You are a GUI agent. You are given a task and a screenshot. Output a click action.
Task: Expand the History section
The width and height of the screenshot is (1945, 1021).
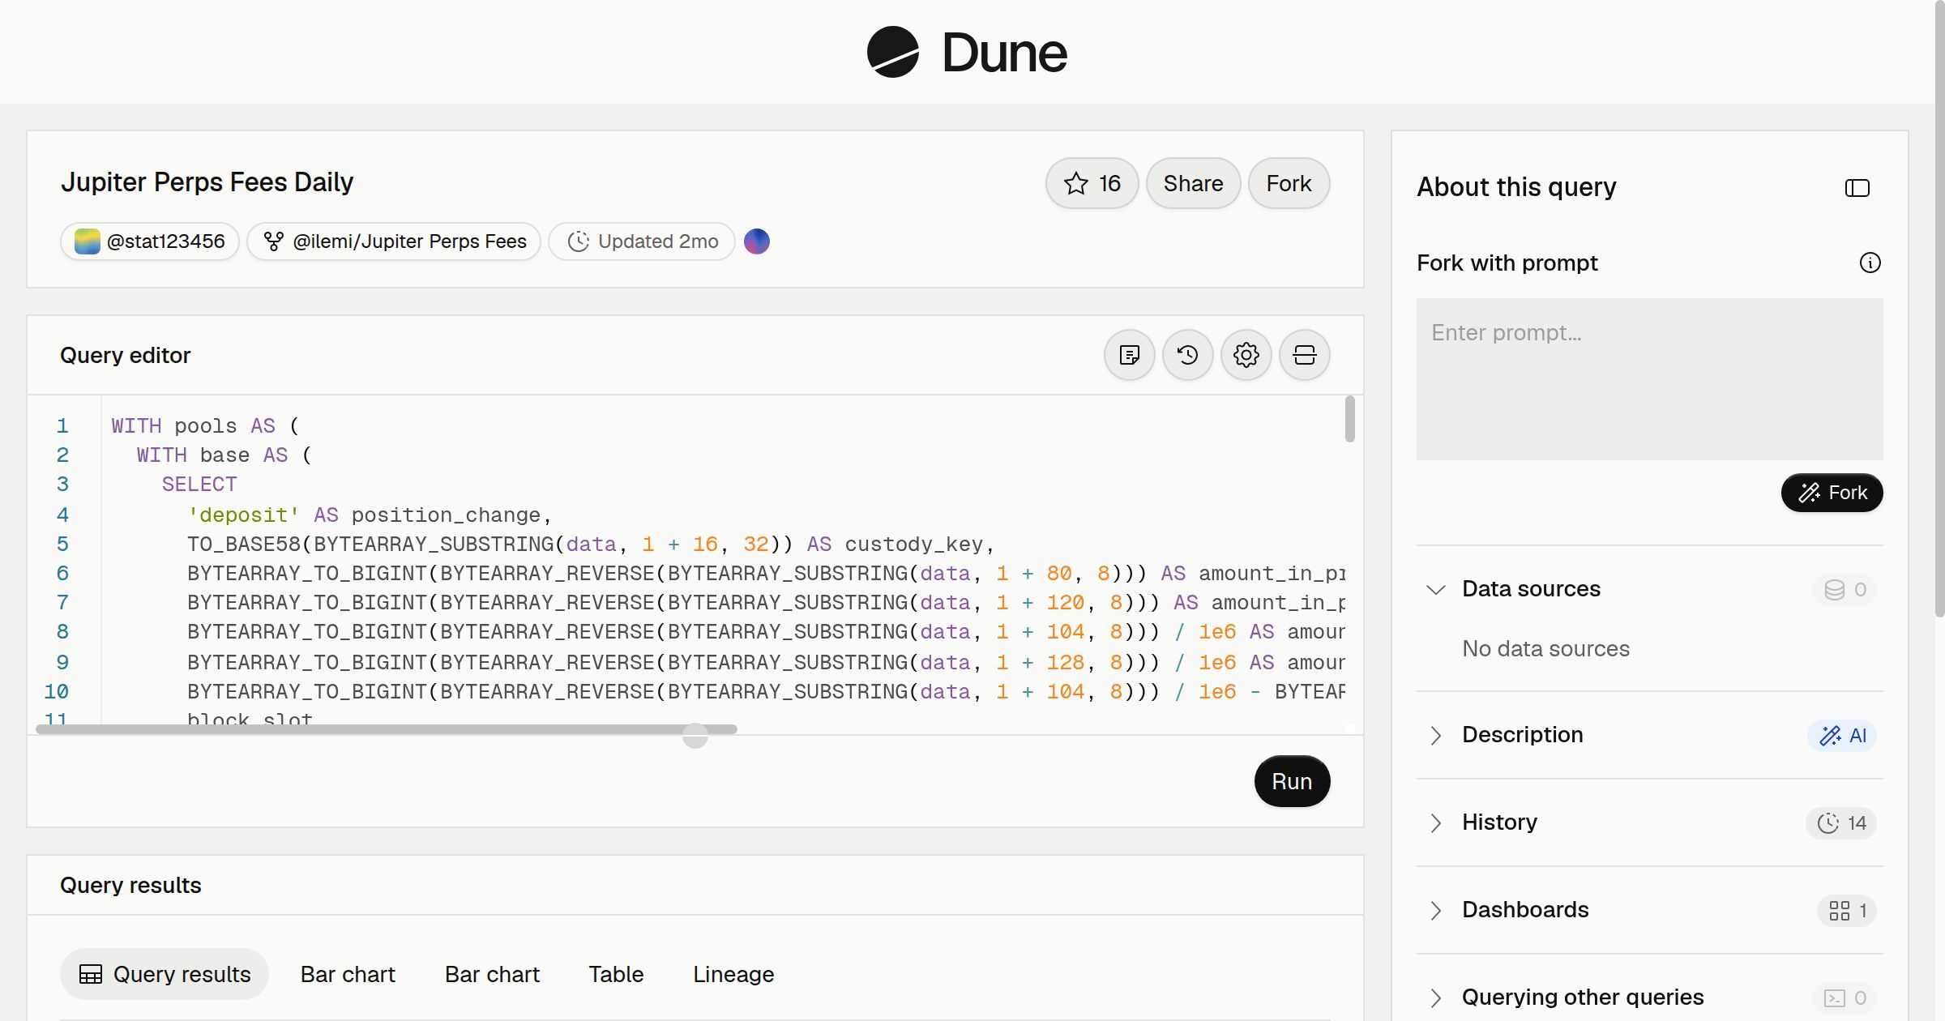click(x=1435, y=822)
